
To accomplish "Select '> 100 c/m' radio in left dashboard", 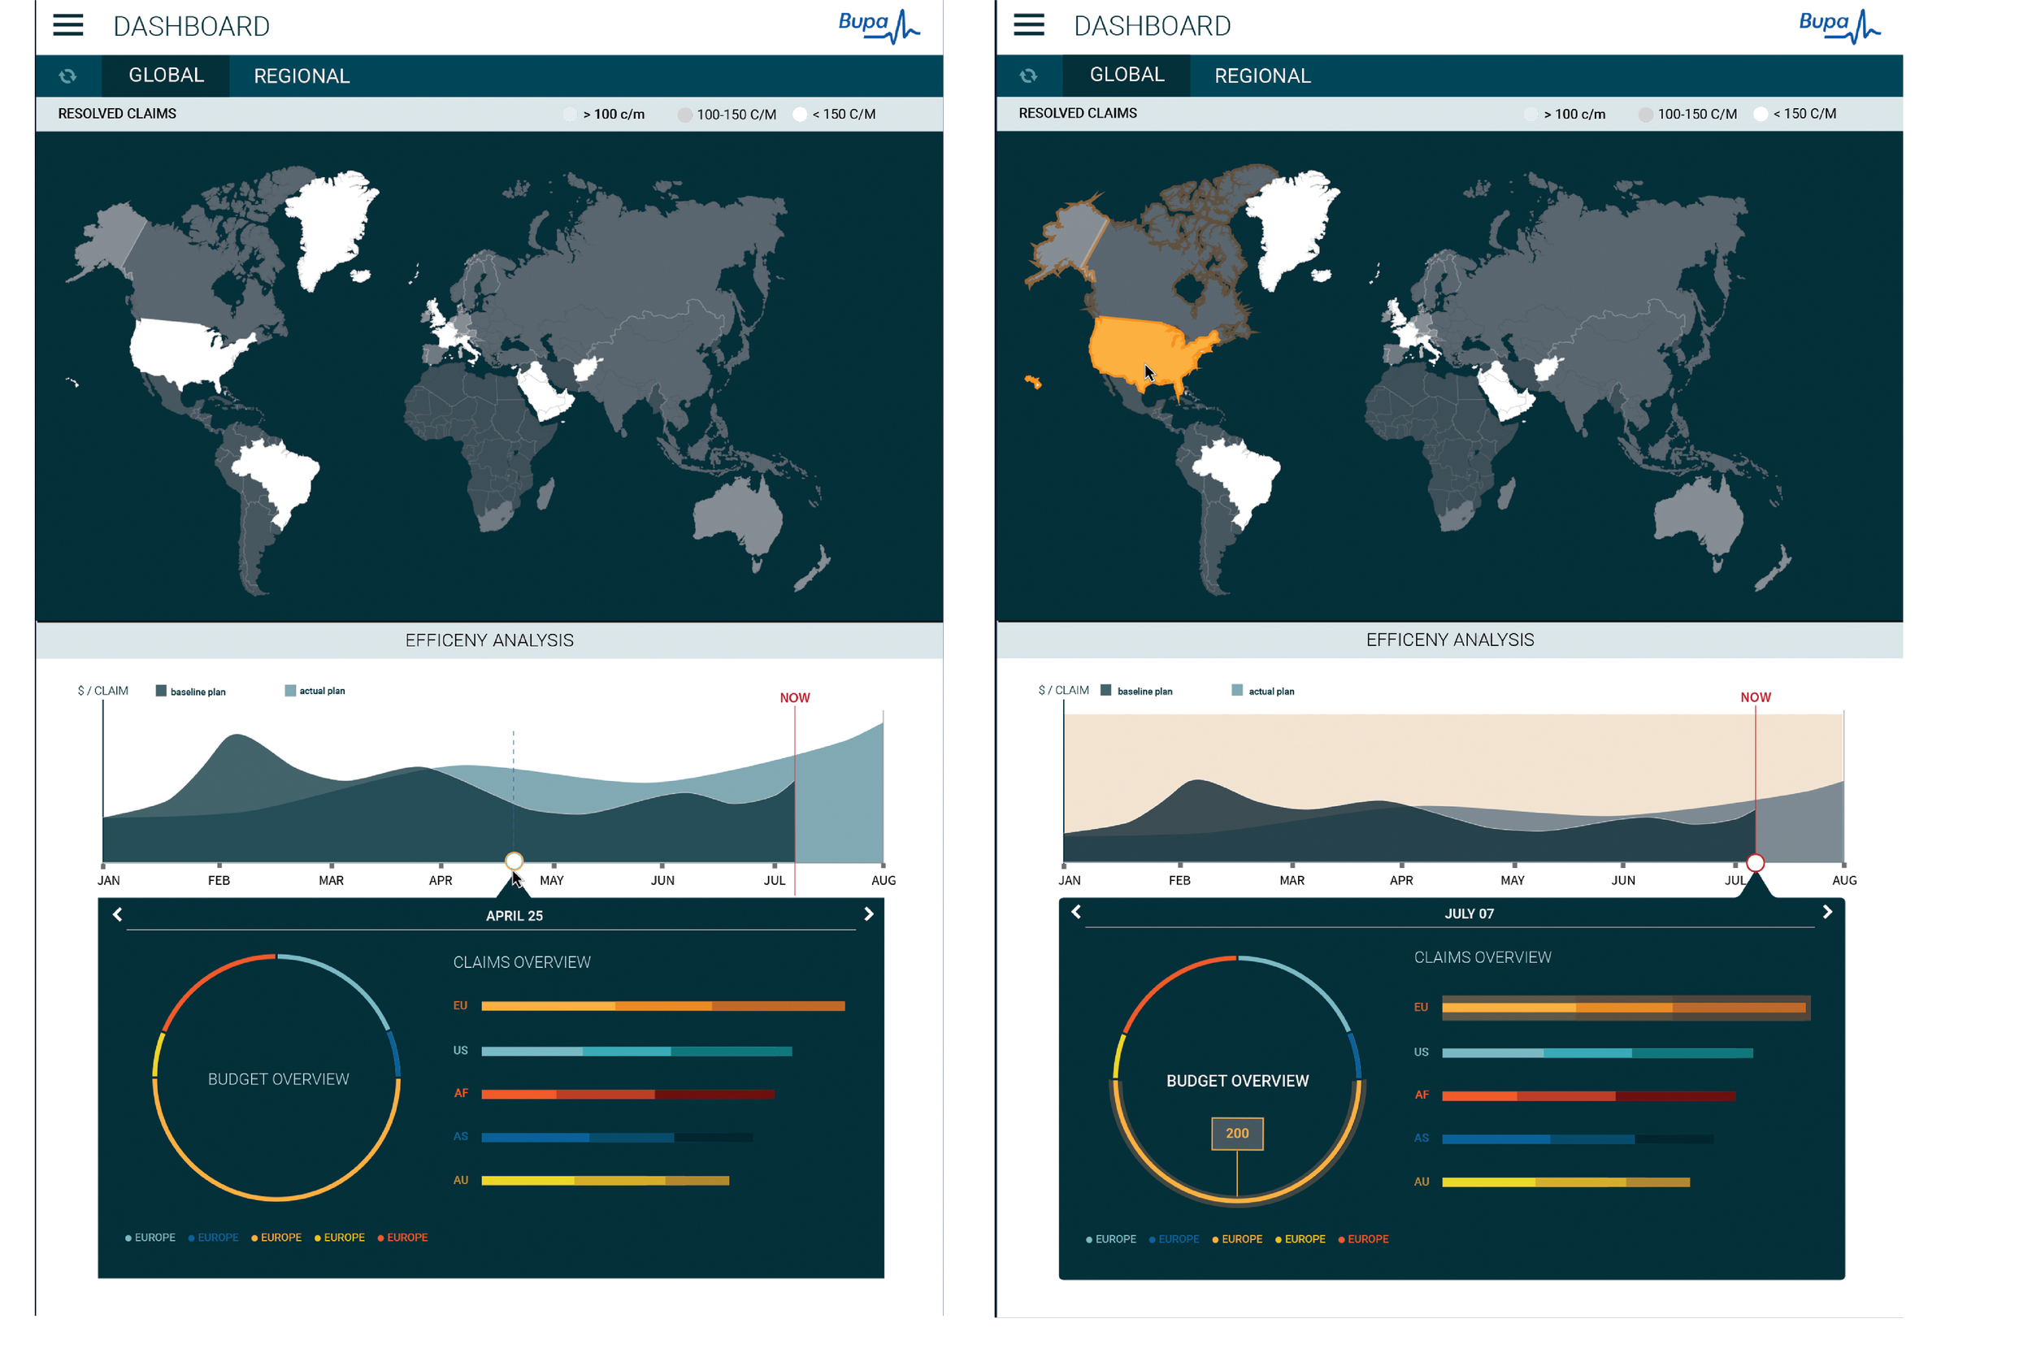I will point(570,115).
